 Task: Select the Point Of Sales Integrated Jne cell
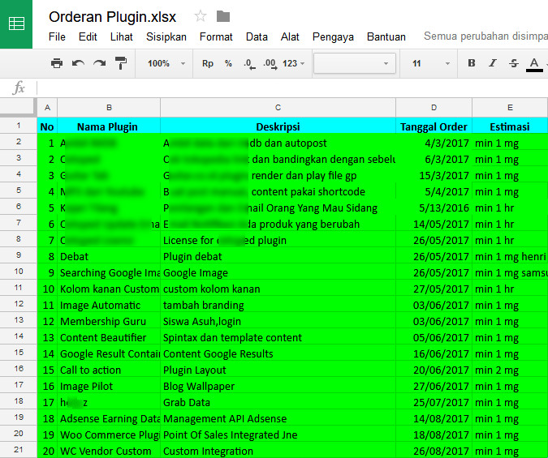click(278, 434)
